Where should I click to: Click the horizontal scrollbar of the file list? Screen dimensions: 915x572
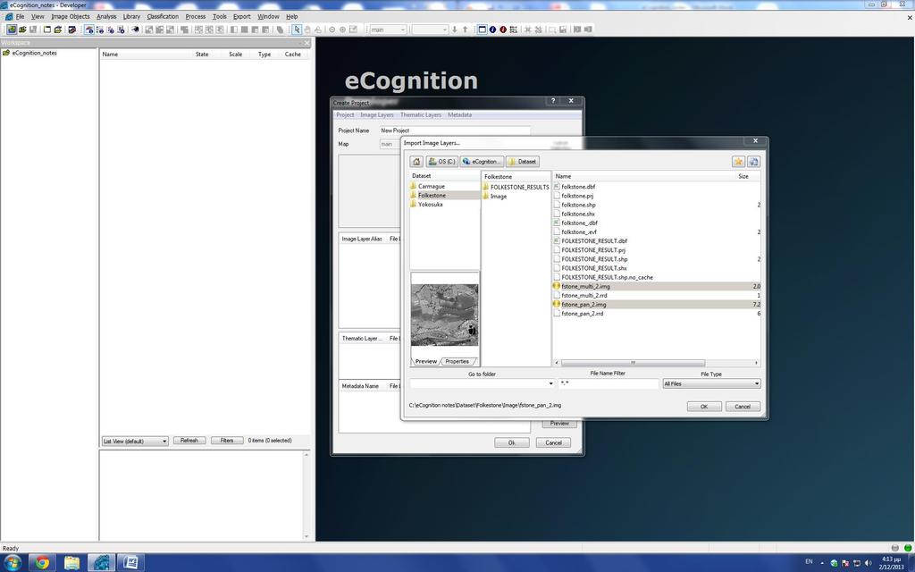point(634,363)
